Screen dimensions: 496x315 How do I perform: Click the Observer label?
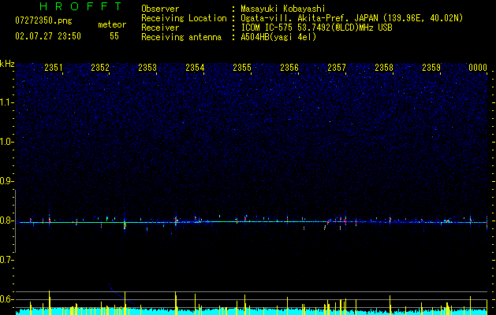coord(160,9)
